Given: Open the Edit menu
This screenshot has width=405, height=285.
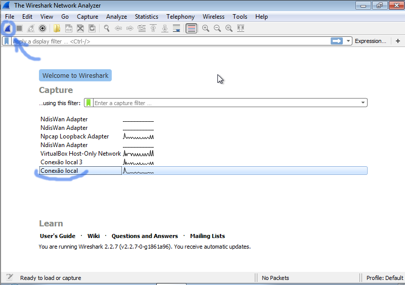Looking at the screenshot, I should (x=27, y=17).
